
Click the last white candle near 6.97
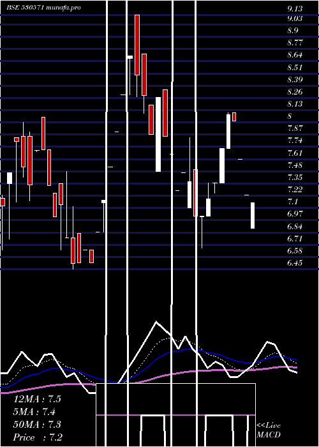click(x=253, y=215)
